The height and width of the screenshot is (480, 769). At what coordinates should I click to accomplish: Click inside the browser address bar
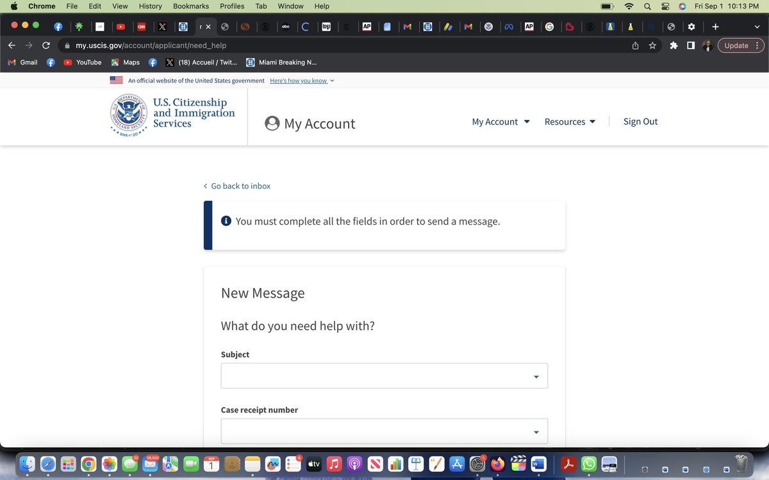(256, 46)
